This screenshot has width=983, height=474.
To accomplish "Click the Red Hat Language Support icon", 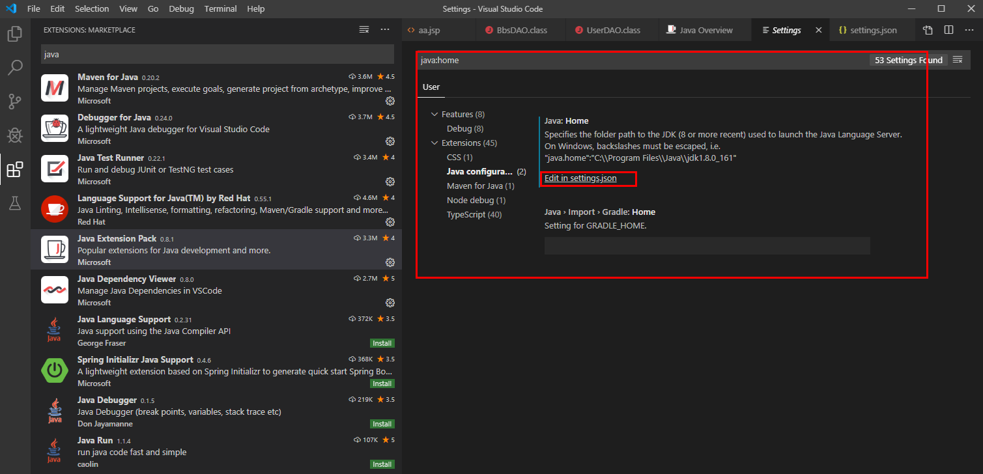I will tap(55, 209).
